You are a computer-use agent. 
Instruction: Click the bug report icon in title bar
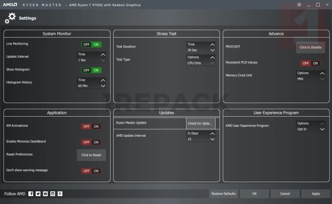298,4
